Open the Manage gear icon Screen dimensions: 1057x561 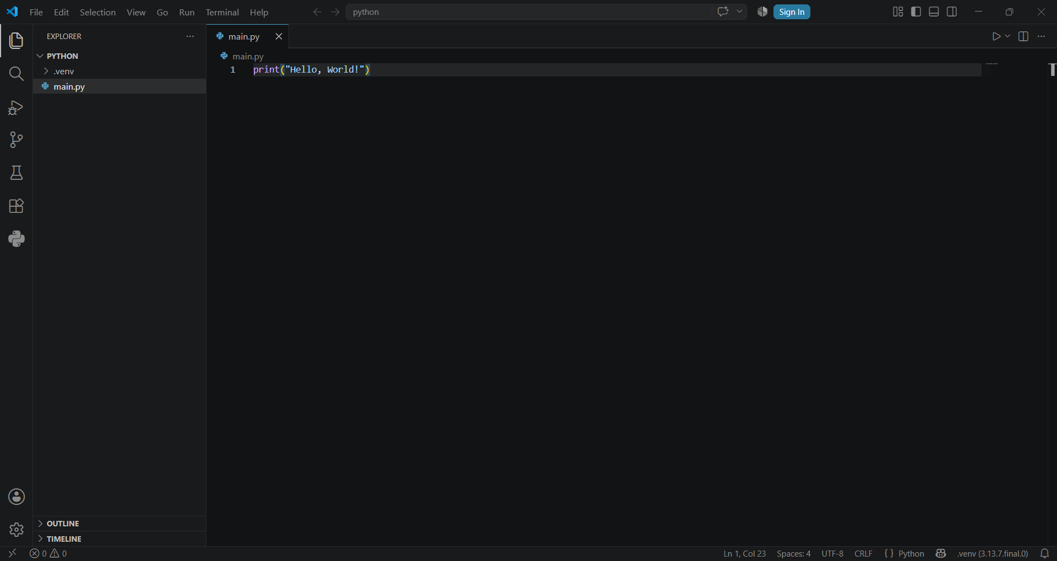coord(17,530)
